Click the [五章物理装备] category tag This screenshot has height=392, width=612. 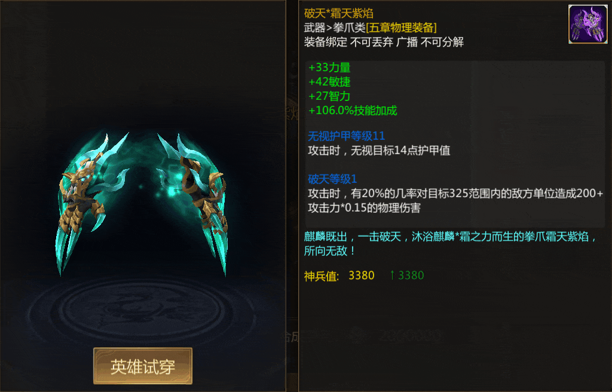pyautogui.click(x=401, y=27)
